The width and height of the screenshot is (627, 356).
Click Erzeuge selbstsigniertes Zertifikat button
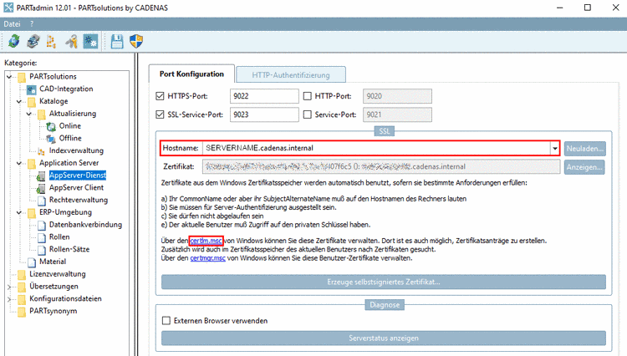384,282
